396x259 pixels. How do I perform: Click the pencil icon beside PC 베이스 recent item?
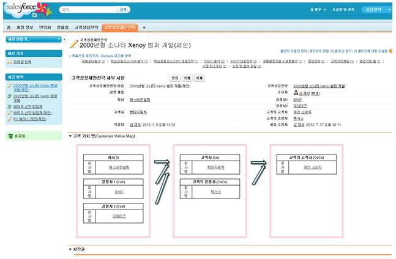[x=10, y=119]
